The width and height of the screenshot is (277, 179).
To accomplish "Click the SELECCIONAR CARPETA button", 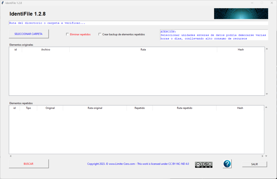I will [x=29, y=34].
